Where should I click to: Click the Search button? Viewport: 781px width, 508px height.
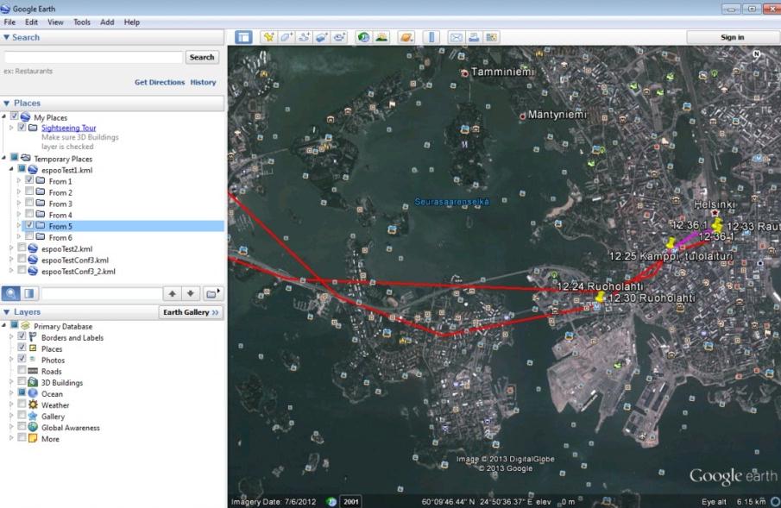(x=202, y=57)
